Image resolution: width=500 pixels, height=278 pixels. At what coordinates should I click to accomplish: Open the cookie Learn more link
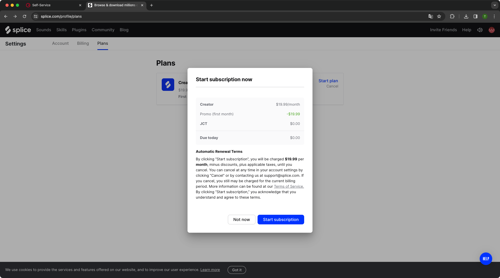pos(210,270)
